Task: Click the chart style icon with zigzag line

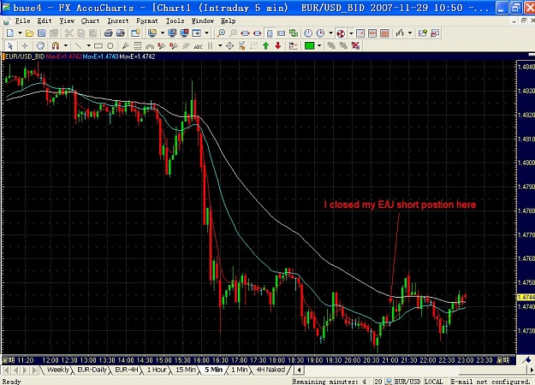Action: [x=400, y=33]
